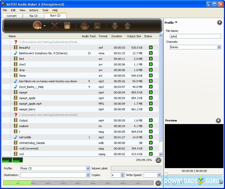Click the File Name field containing john
Viewport: 225px width, 189px height.
pos(196,36)
